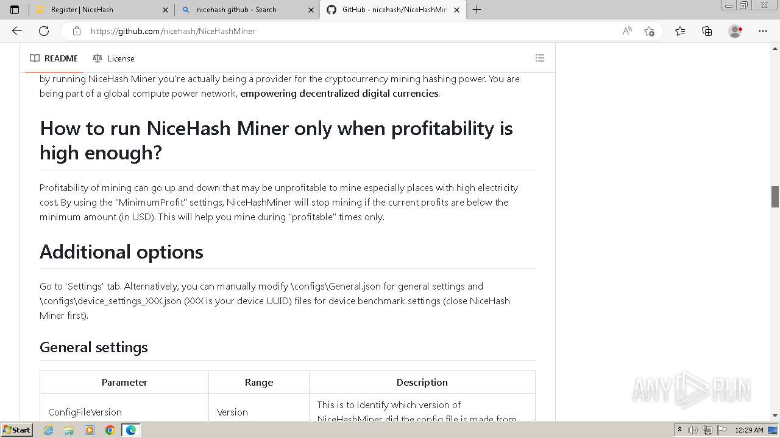Switch to the License tab
This screenshot has height=438, width=780.
[x=114, y=58]
